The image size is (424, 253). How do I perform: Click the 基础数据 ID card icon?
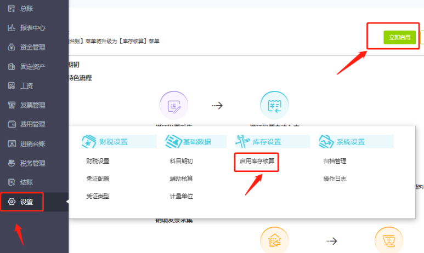173,141
